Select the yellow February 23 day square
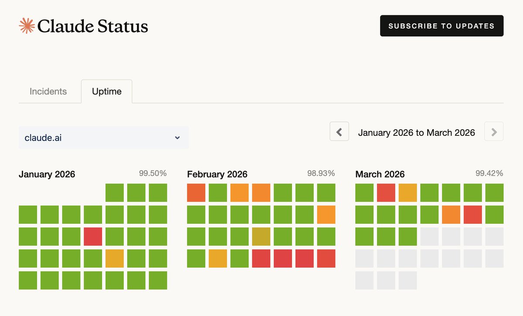This screenshot has width=523, height=316. (x=218, y=258)
